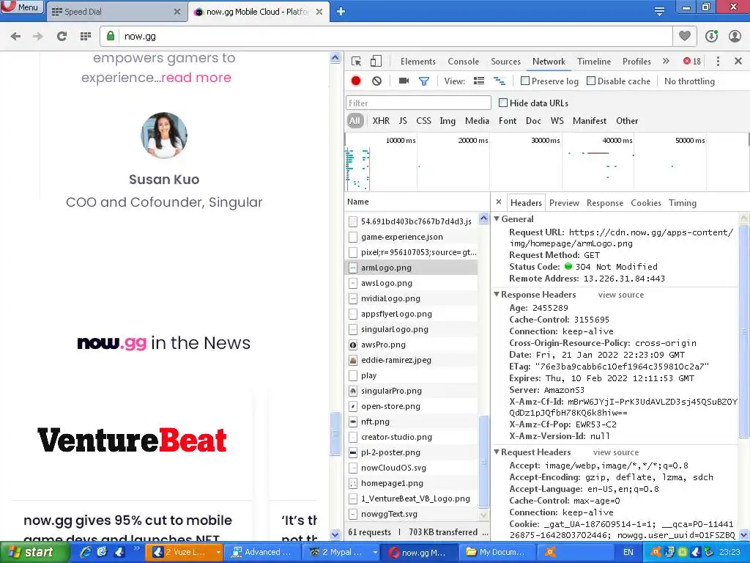Open My Documents from the taskbar
The image size is (750, 563).
[x=497, y=553]
